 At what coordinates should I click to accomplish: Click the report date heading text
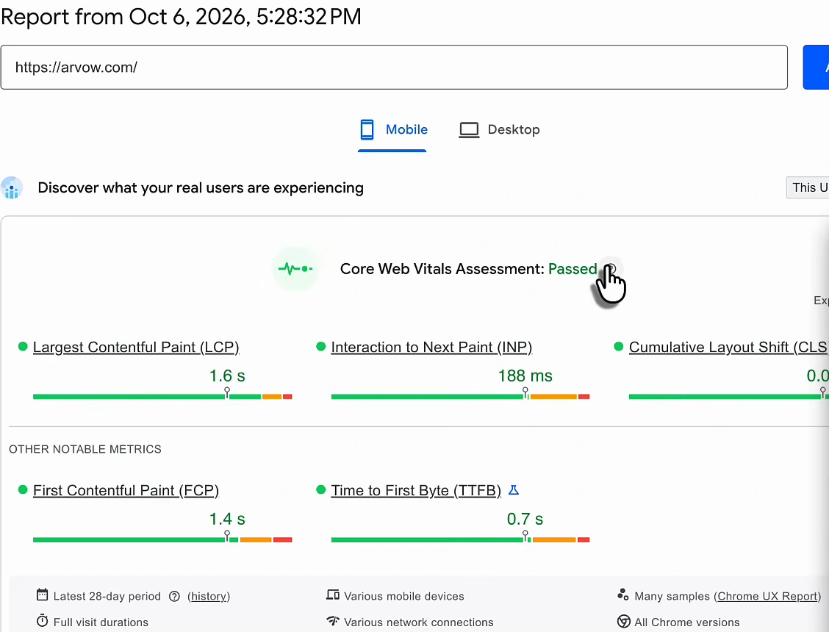click(x=181, y=17)
